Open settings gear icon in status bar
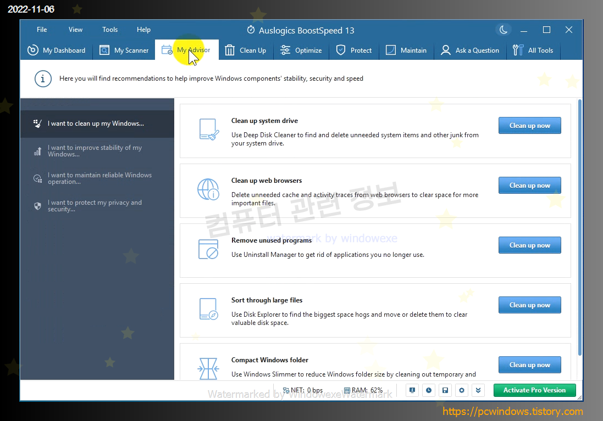 tap(462, 390)
